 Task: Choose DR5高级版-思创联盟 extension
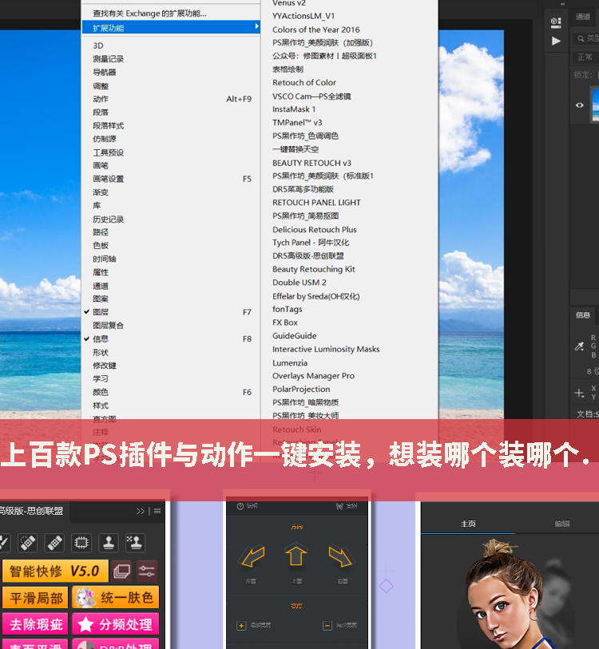308,255
